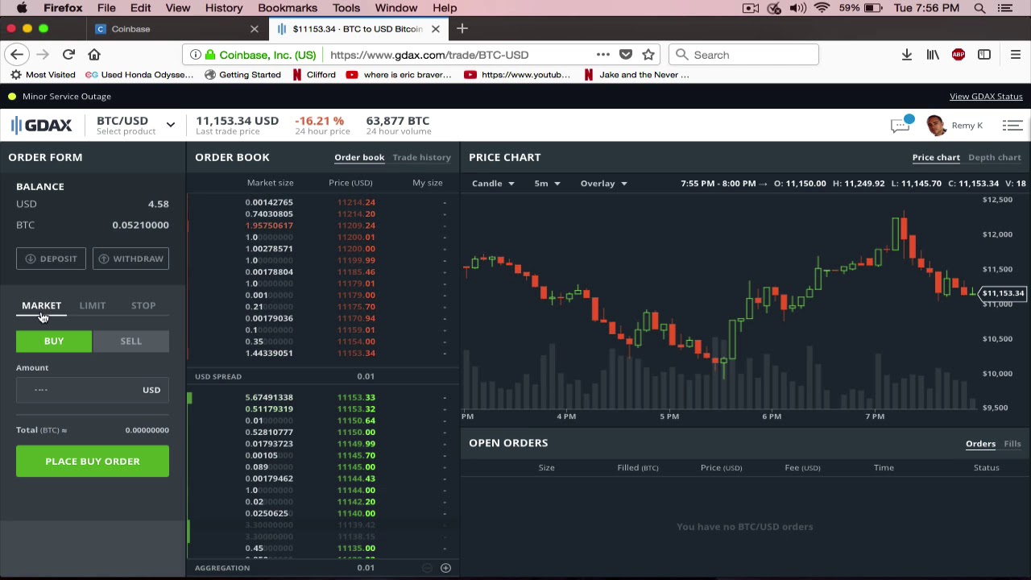The image size is (1031, 580).
Task: Select BUY order side
Action: pos(54,342)
